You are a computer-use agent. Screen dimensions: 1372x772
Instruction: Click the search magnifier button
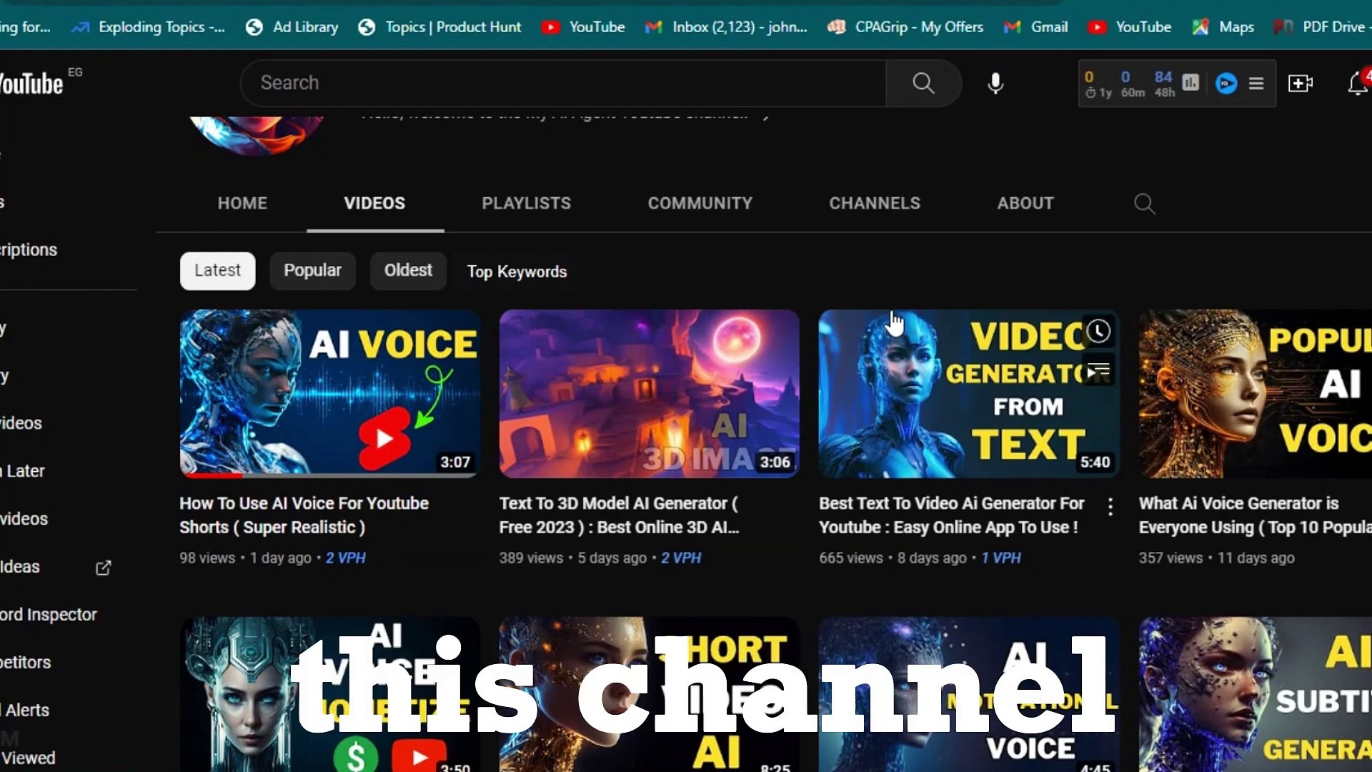923,83
